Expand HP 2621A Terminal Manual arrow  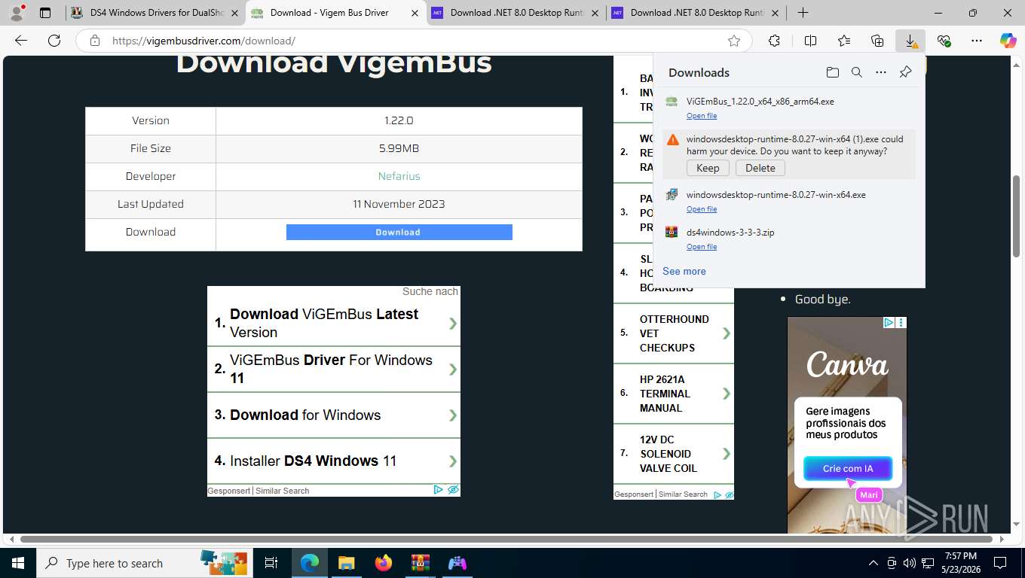point(727,394)
